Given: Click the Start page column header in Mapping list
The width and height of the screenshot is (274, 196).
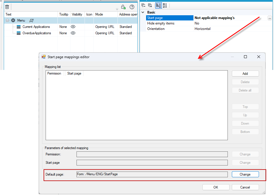Looking at the screenshot, I should pyautogui.click(x=74, y=73).
